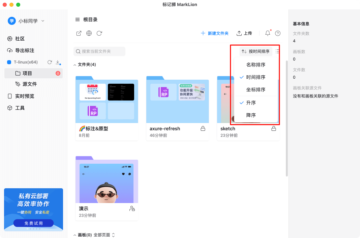Click the download update icon beside T-linux(x64)
This screenshot has width=360, height=238.
[x=57, y=62]
